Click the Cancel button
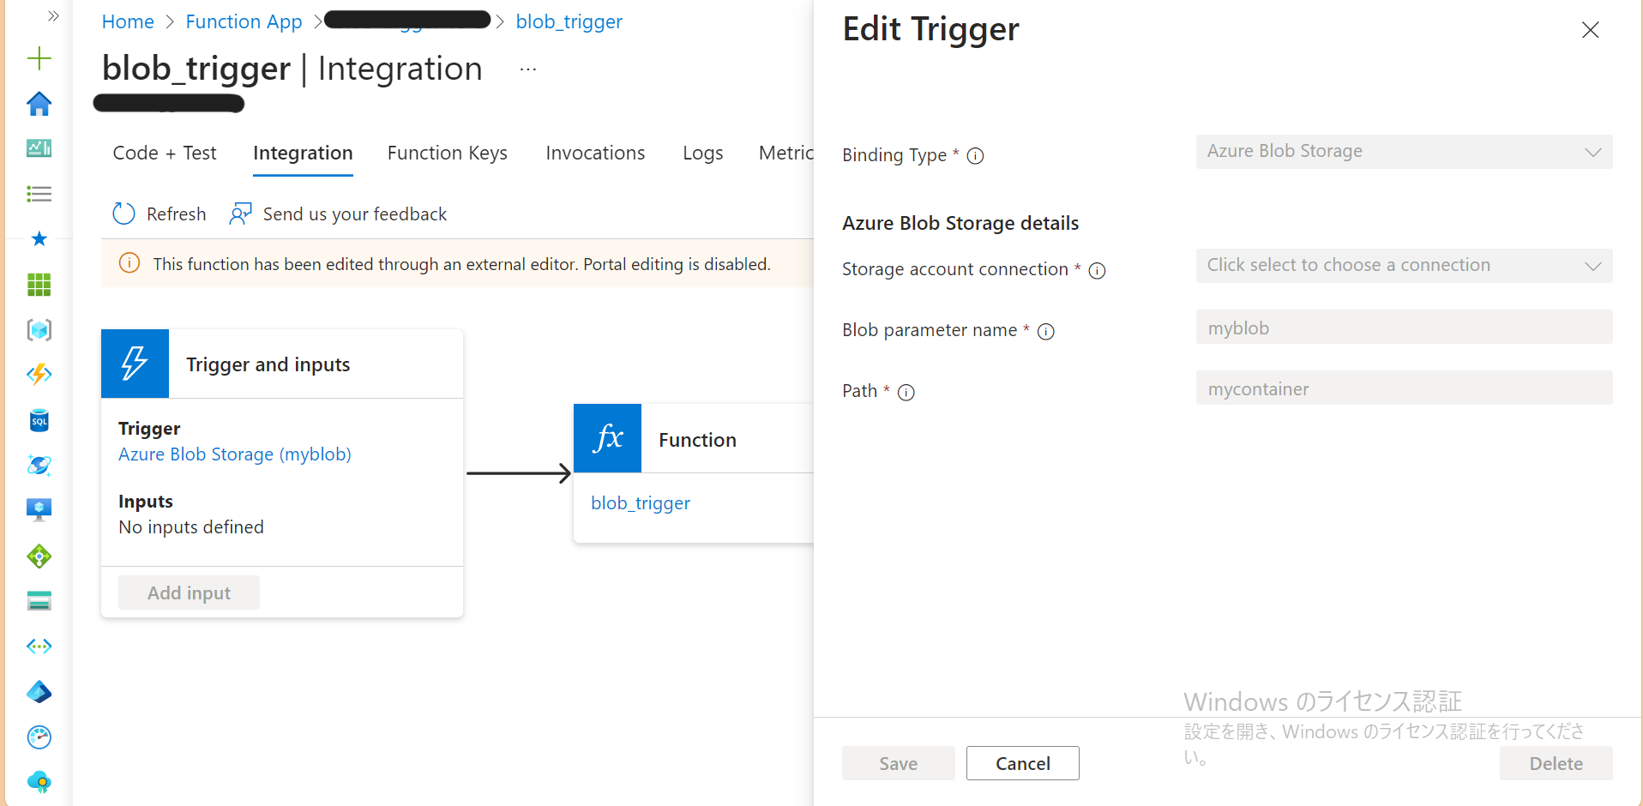 coord(1023,763)
